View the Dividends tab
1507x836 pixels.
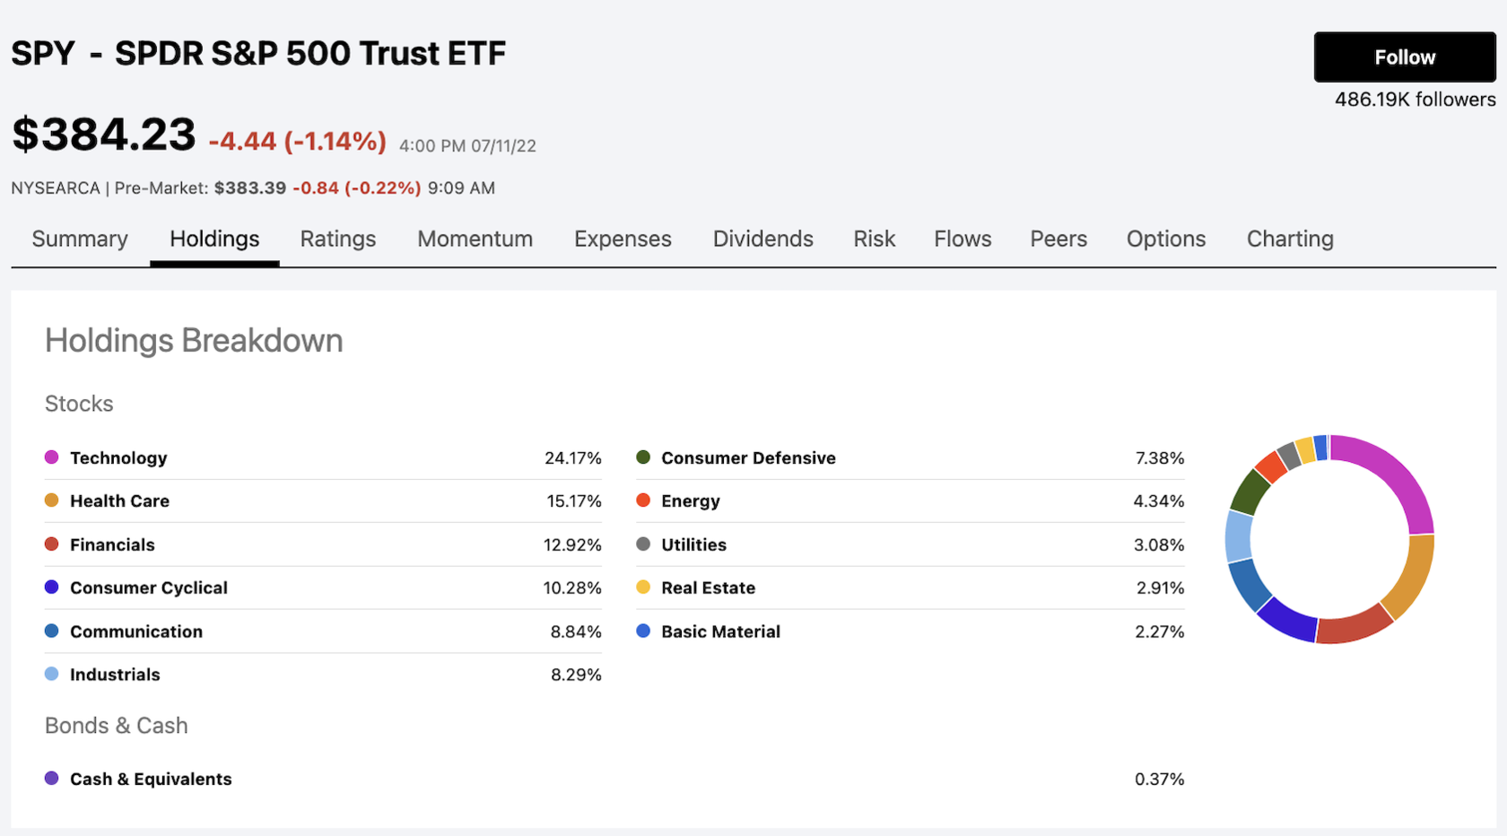pos(763,239)
